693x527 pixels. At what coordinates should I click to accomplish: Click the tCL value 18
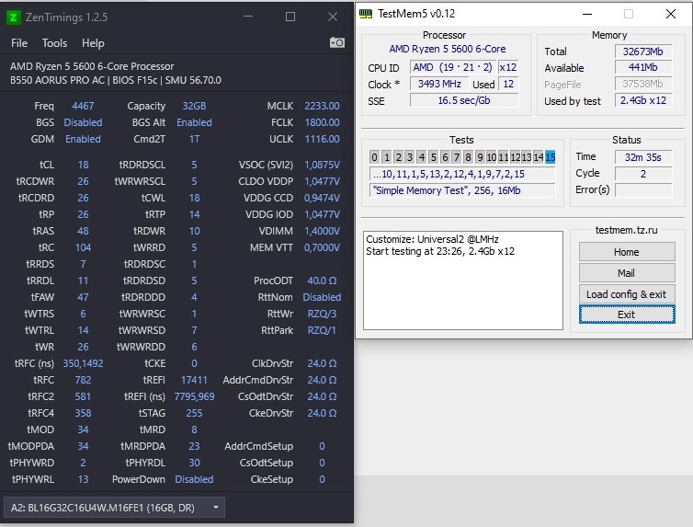[x=83, y=165]
